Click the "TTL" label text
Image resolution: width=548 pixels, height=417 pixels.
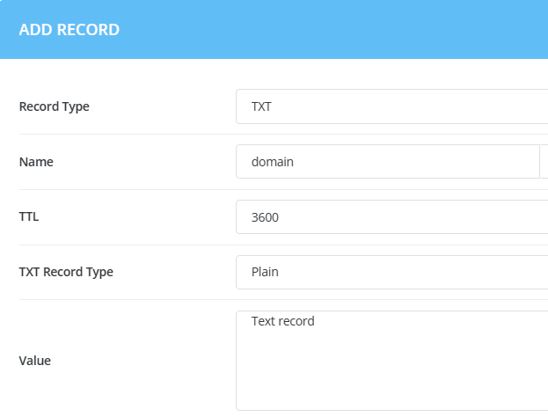pos(28,217)
